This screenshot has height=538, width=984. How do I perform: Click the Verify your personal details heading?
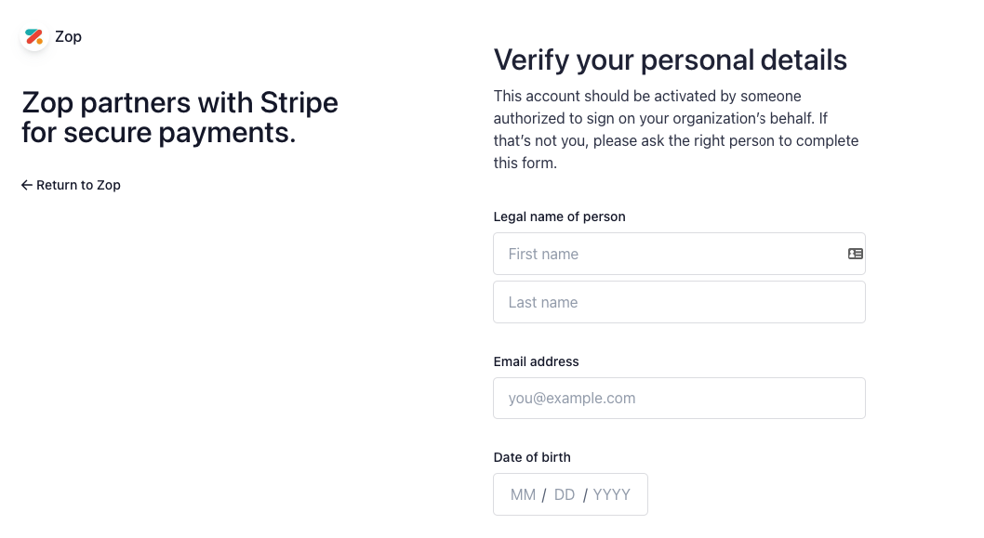coord(671,60)
